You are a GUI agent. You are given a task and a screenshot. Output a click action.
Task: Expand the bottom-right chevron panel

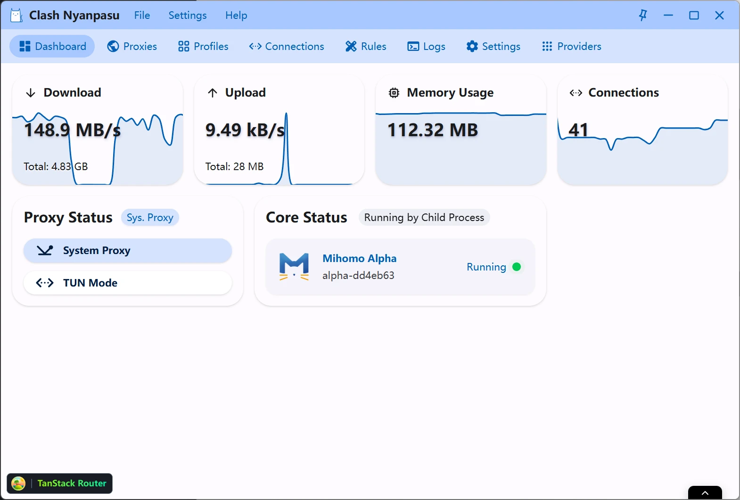[x=705, y=493]
